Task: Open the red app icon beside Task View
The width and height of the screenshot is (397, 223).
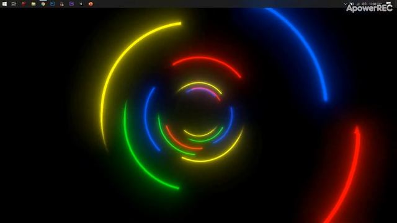Action: tap(24, 4)
